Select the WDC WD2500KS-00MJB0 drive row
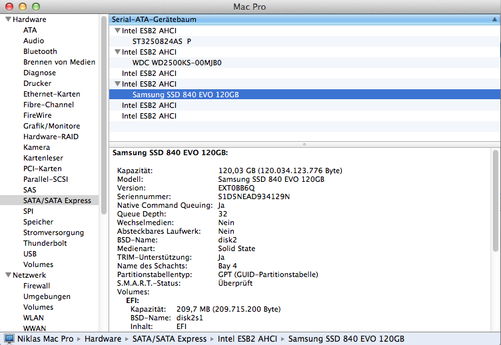 (304, 63)
